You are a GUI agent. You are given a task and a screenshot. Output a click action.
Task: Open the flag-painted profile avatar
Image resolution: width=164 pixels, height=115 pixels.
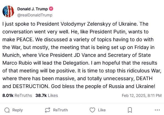pyautogui.click(x=8, y=11)
